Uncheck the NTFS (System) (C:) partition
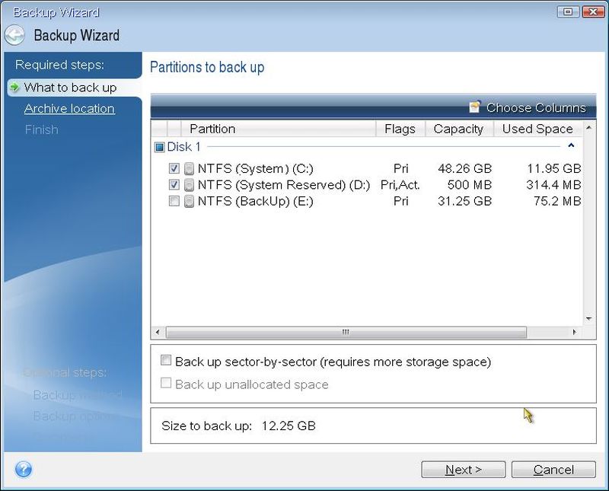Screen dimensions: 609x491 (x=174, y=168)
